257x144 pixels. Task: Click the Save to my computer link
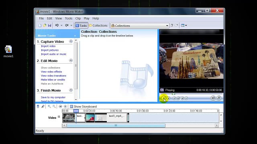click(53, 97)
